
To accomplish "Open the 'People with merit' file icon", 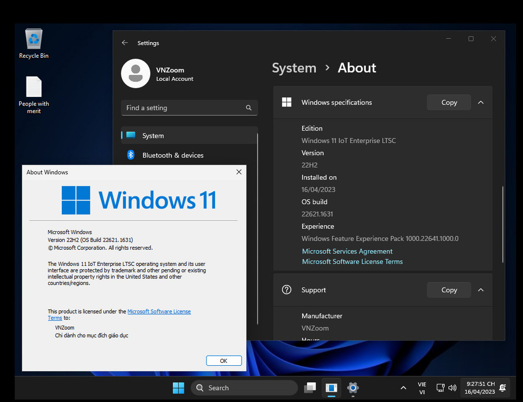I will coord(34,94).
